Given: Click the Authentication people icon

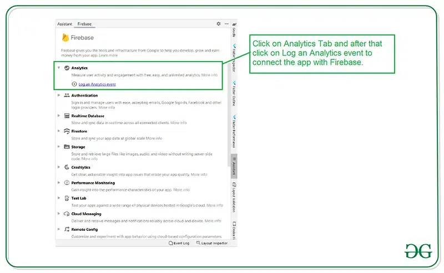Looking at the screenshot, I should click(67, 95).
